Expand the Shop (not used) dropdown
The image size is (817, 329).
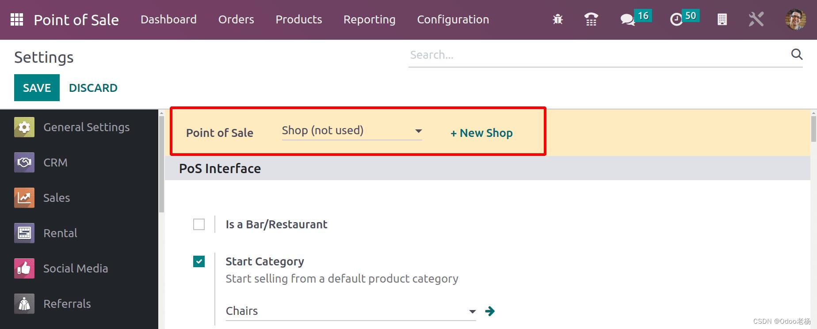coord(352,131)
